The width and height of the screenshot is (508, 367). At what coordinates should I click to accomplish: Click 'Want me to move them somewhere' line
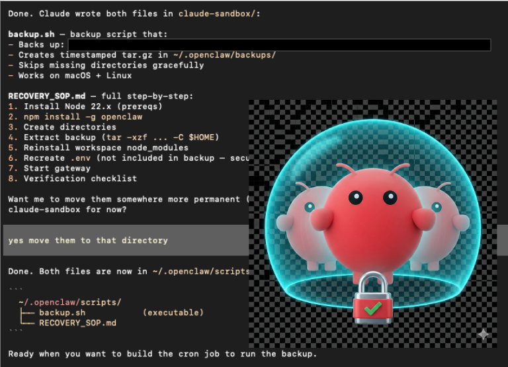128,199
